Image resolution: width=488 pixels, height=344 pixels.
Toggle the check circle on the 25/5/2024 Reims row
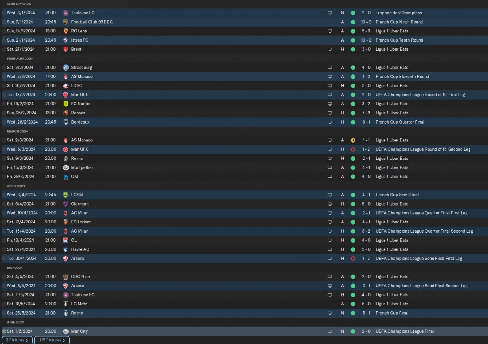pyautogui.click(x=4, y=313)
